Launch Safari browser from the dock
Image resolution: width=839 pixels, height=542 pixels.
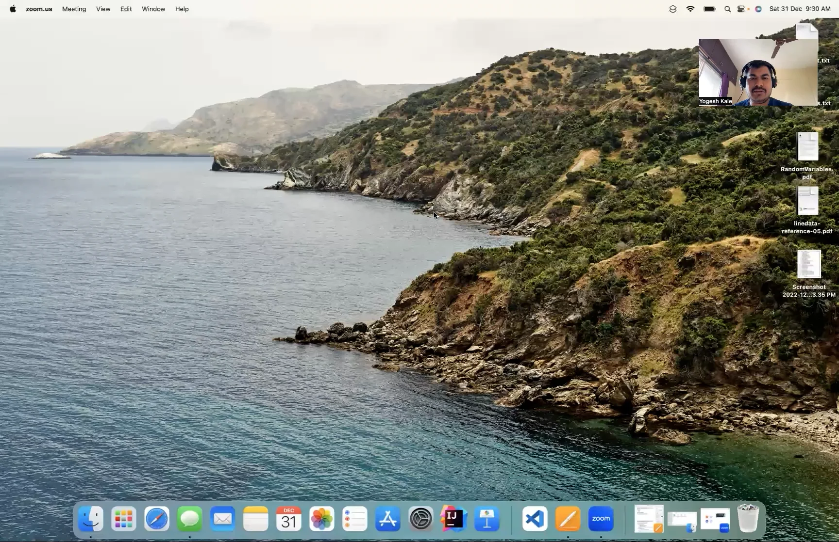[x=156, y=519]
